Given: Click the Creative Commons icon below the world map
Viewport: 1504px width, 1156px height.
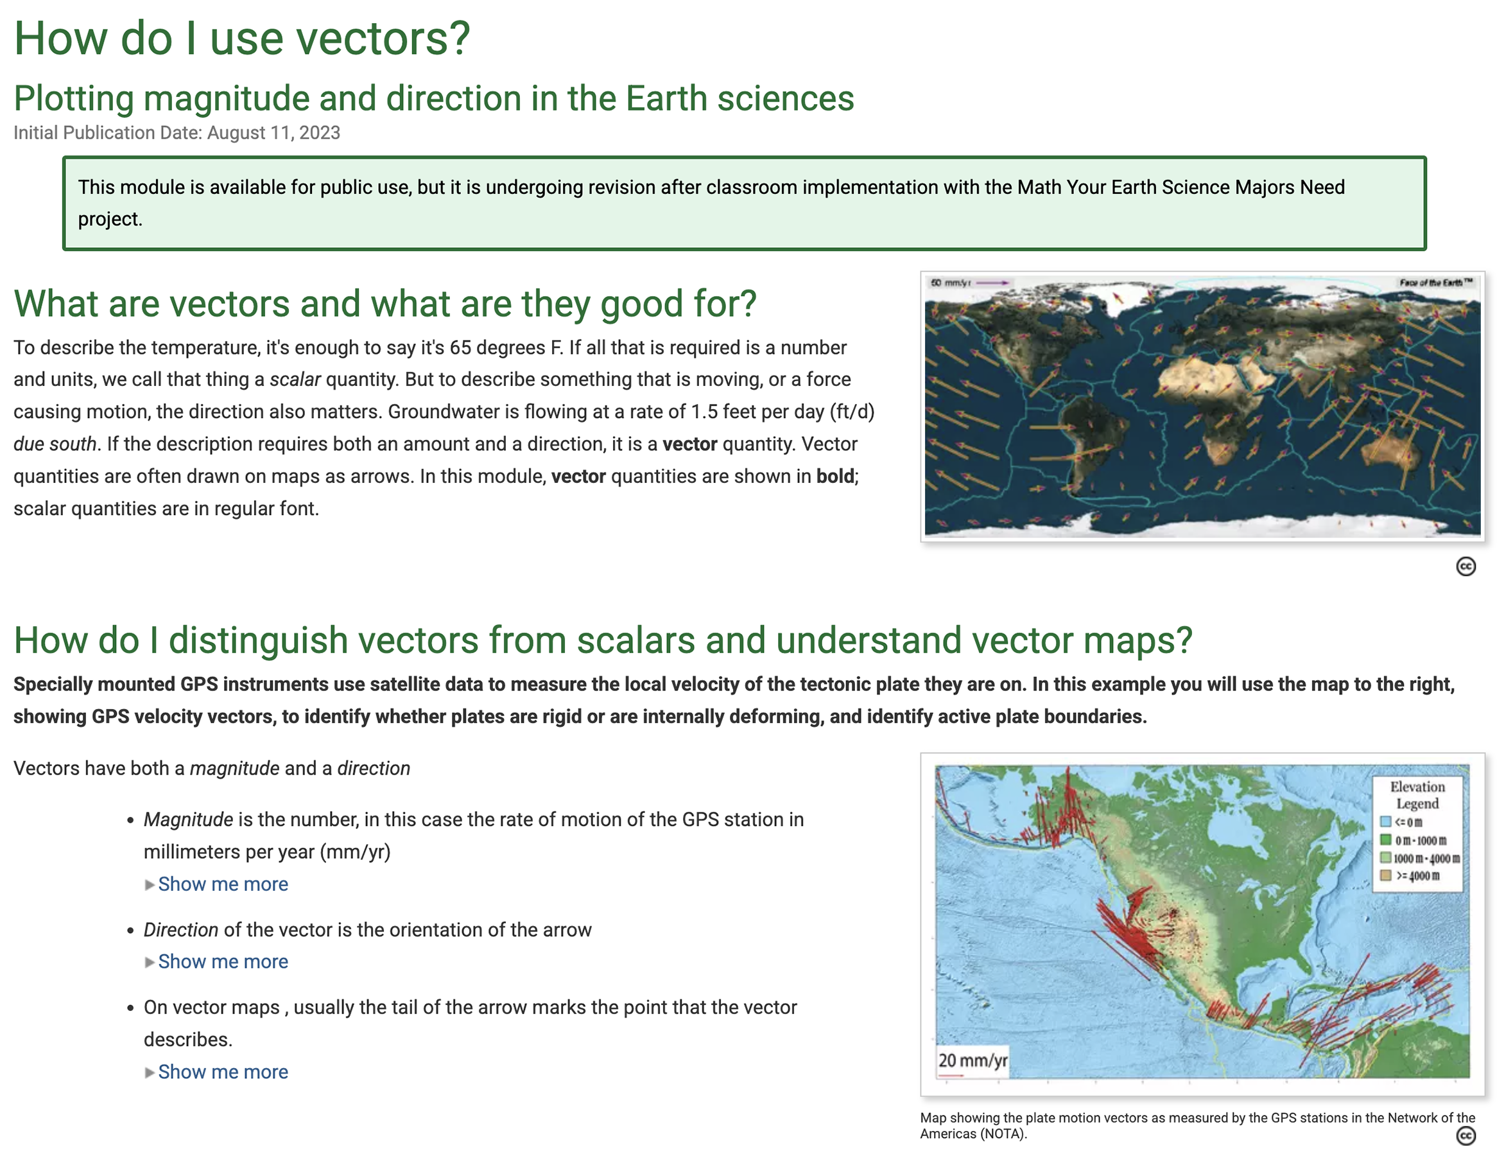Looking at the screenshot, I should 1465,566.
